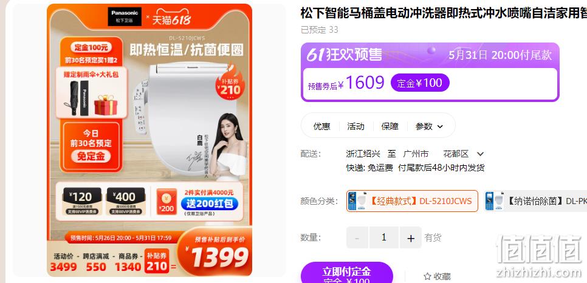Select 【经典款式】DL-5210JCWS color option
The image size is (587, 283).
click(x=412, y=201)
